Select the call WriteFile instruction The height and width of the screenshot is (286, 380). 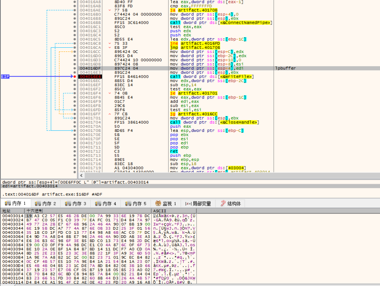212,77
